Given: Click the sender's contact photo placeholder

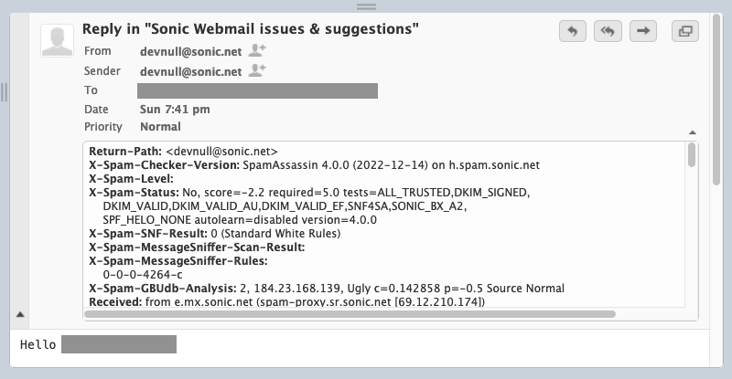Looking at the screenshot, I should pyautogui.click(x=57, y=40).
